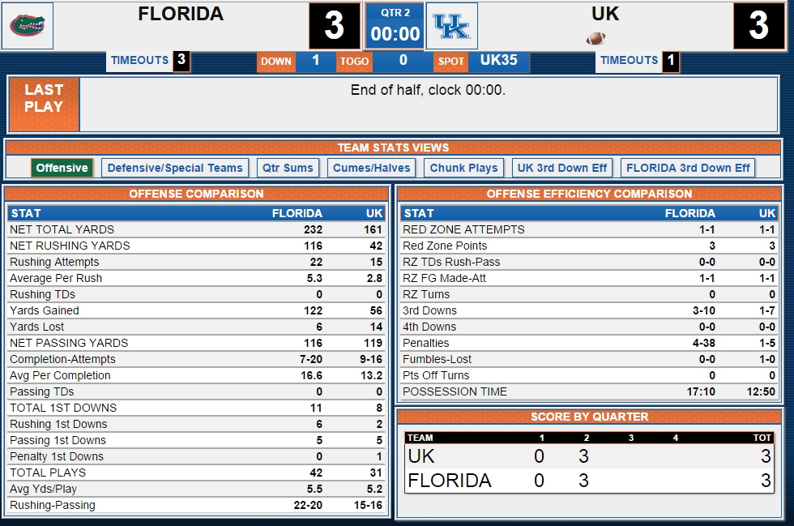Select the POSSESSION TIME row
This screenshot has height=526, width=794.
[589, 391]
